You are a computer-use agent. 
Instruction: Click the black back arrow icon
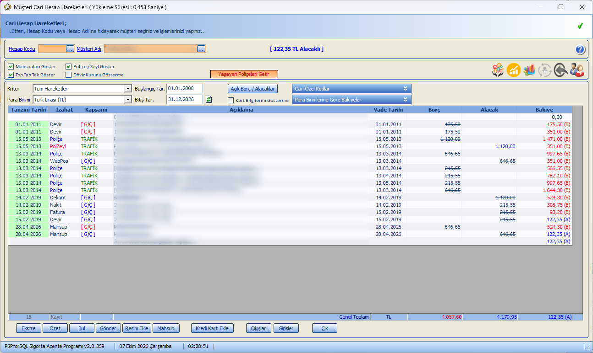click(x=560, y=70)
